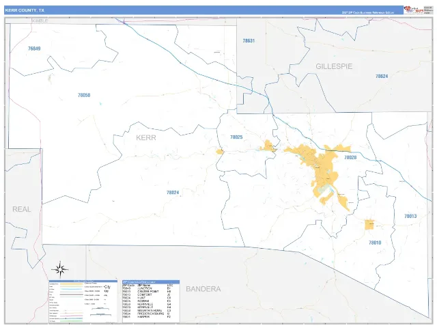Click the green line swatch in legend

[71, 321]
